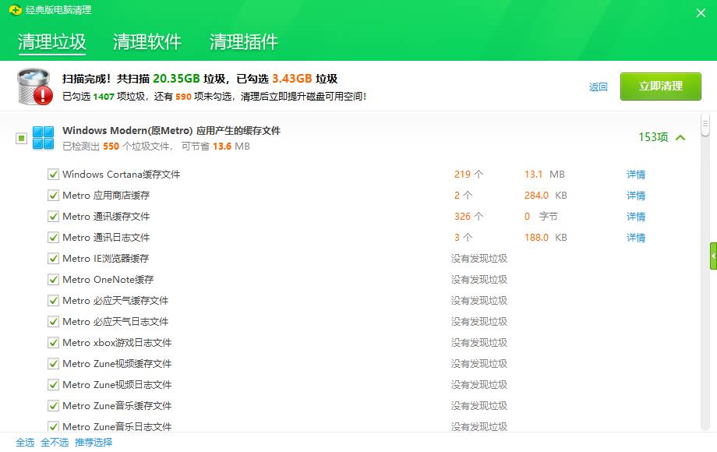The height and width of the screenshot is (452, 717).
Task: Switch to 清理软件 tab
Action: point(147,42)
